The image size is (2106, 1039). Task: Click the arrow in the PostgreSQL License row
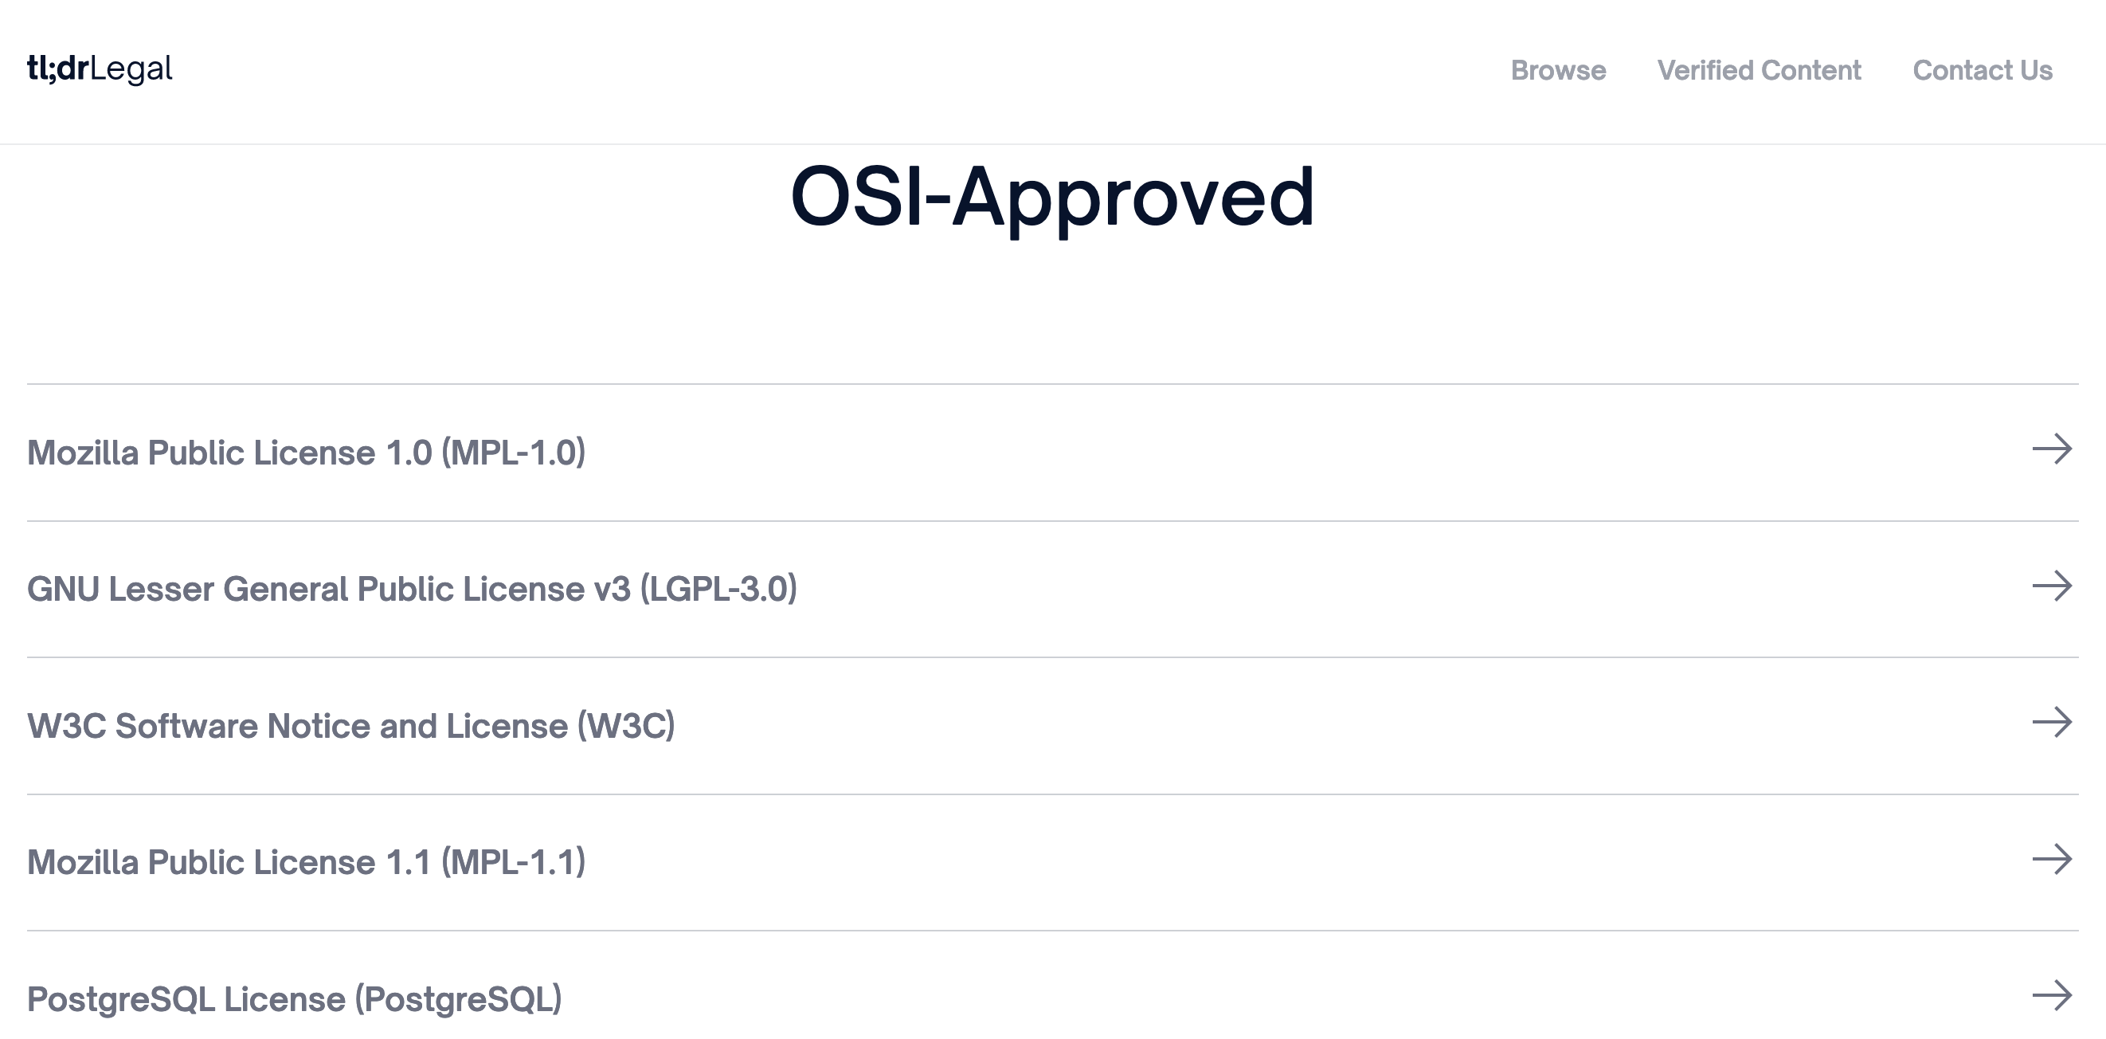[2051, 996]
